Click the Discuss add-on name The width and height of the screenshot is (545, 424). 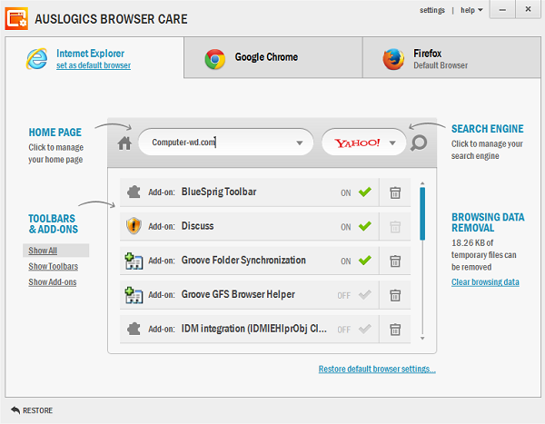click(197, 226)
